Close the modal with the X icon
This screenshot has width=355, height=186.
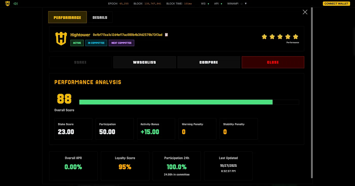click(x=305, y=12)
